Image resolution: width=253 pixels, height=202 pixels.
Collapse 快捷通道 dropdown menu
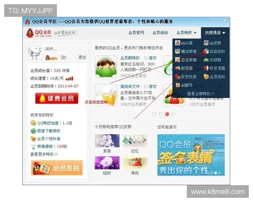click(215, 33)
